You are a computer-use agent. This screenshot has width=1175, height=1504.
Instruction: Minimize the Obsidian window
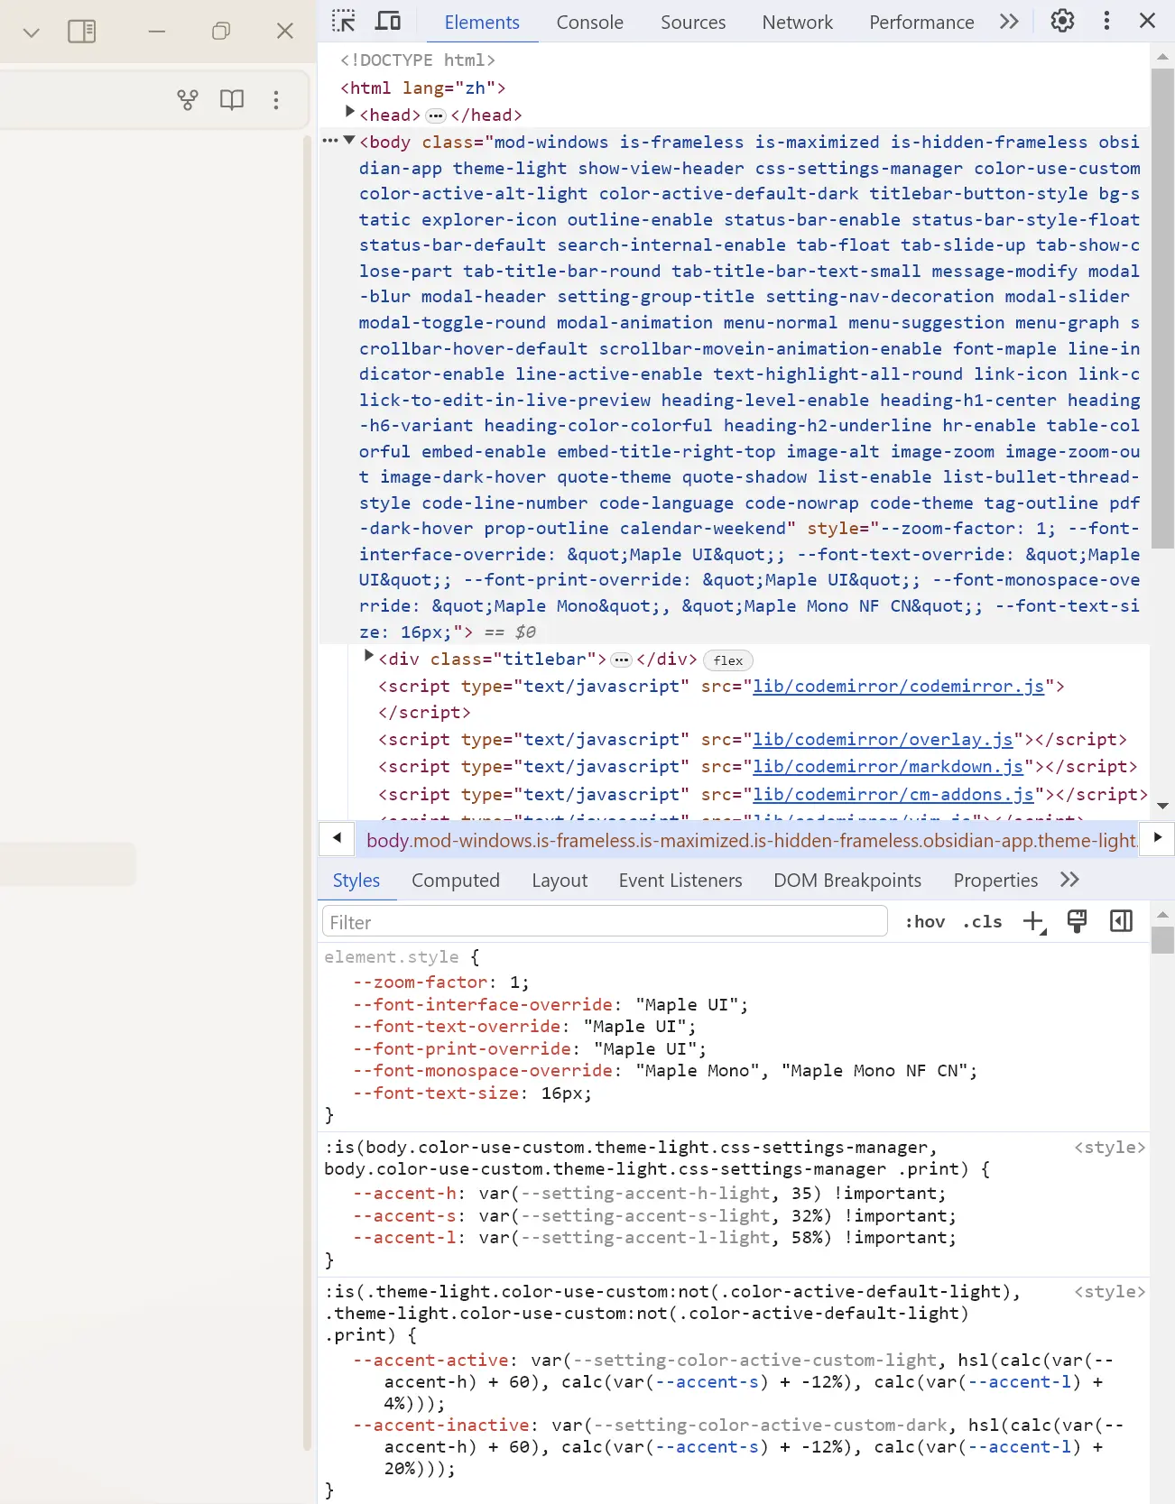pyautogui.click(x=157, y=32)
